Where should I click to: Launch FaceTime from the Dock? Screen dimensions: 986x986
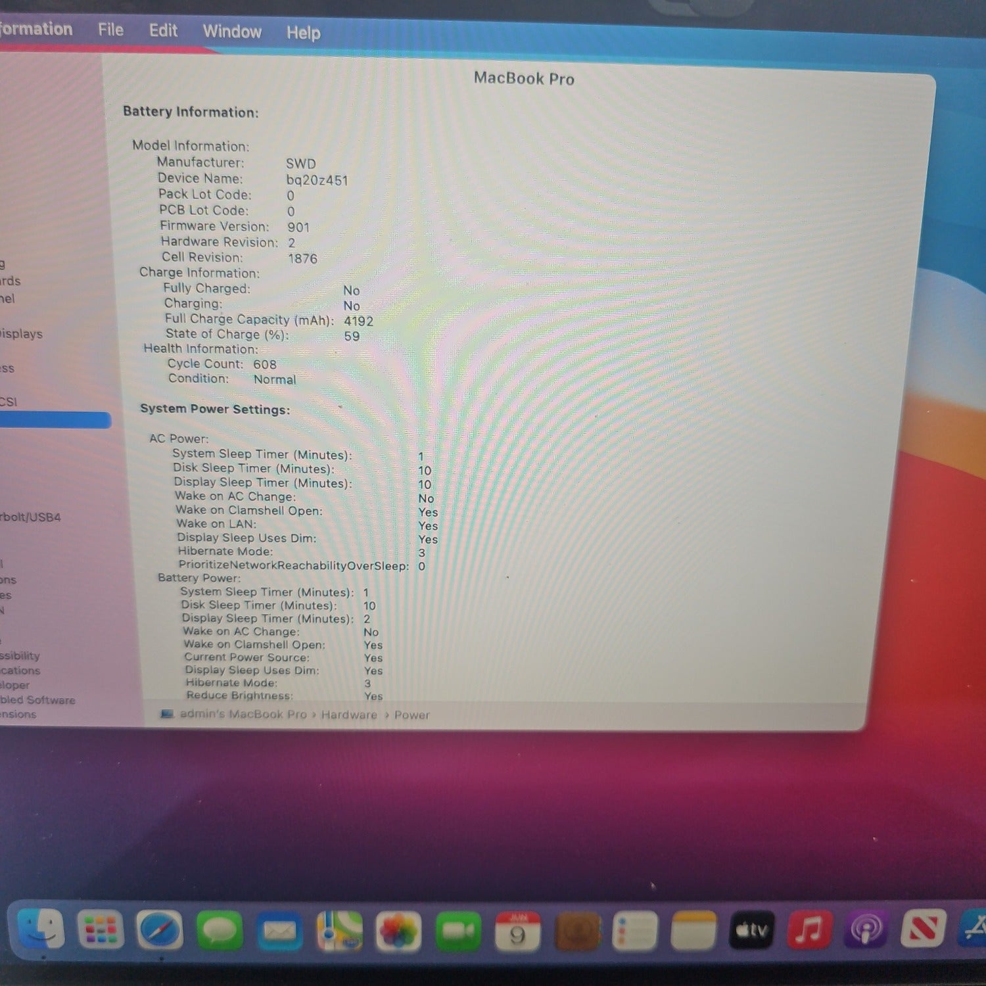tap(458, 931)
